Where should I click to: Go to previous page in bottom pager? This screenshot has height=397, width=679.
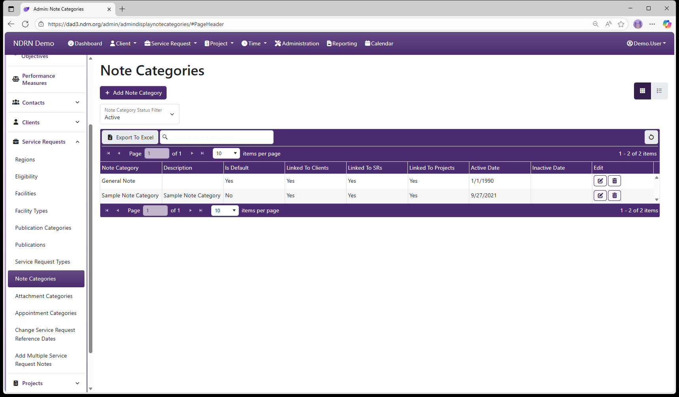(118, 210)
